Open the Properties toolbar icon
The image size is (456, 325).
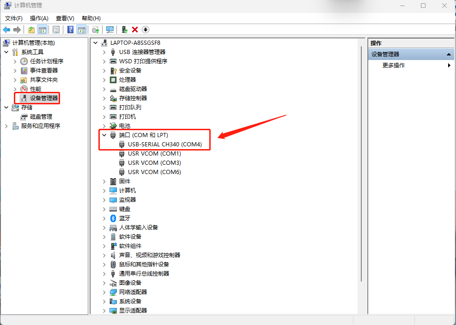click(56, 30)
